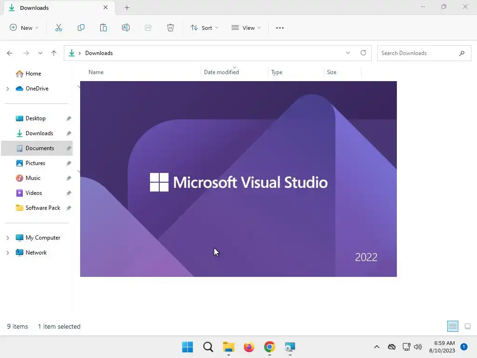Open Pictures in navigation pane
The height and width of the screenshot is (358, 477).
[x=35, y=163]
